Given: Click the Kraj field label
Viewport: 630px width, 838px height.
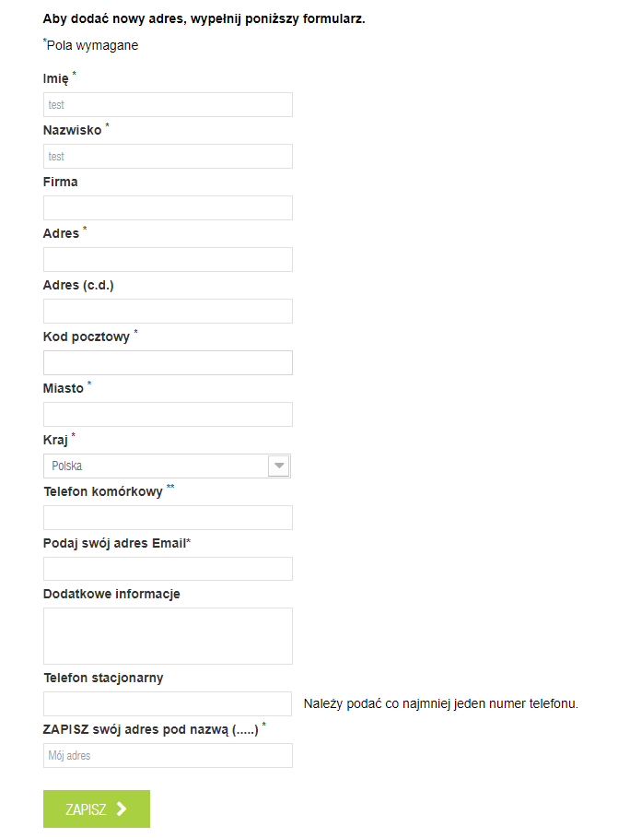Looking at the screenshot, I should (x=55, y=441).
